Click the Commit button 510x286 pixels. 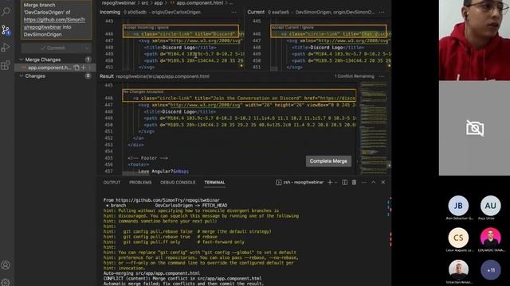52,48
